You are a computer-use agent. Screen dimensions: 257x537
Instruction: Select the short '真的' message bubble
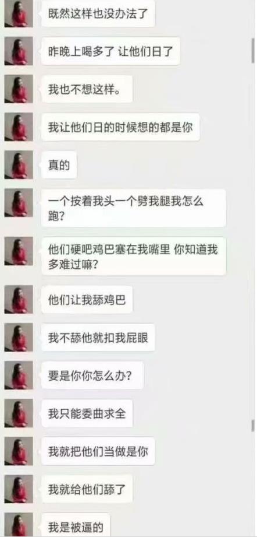click(59, 165)
